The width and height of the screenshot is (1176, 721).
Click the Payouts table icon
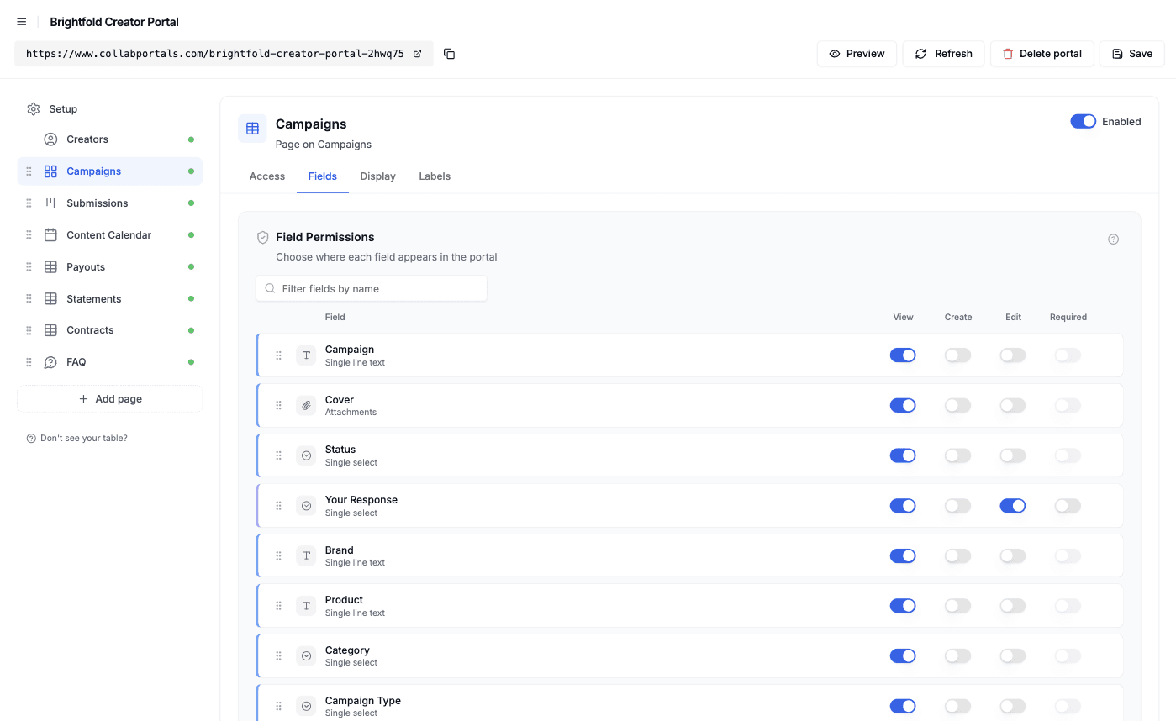click(50, 267)
